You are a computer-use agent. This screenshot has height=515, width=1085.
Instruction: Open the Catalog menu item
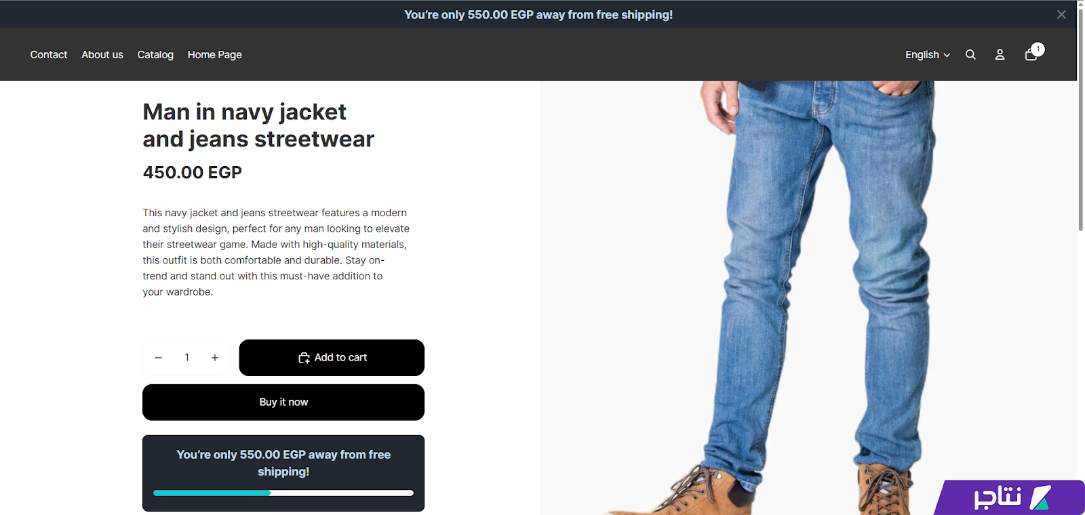pos(155,55)
